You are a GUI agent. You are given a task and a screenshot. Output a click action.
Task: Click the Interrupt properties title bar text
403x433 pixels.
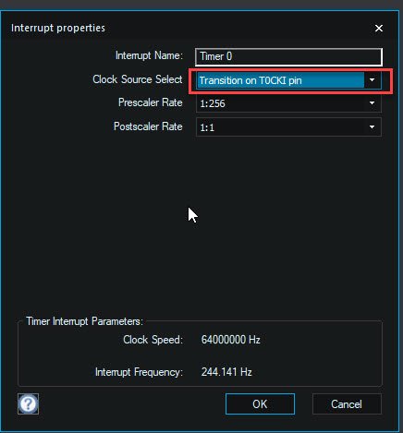[58, 28]
